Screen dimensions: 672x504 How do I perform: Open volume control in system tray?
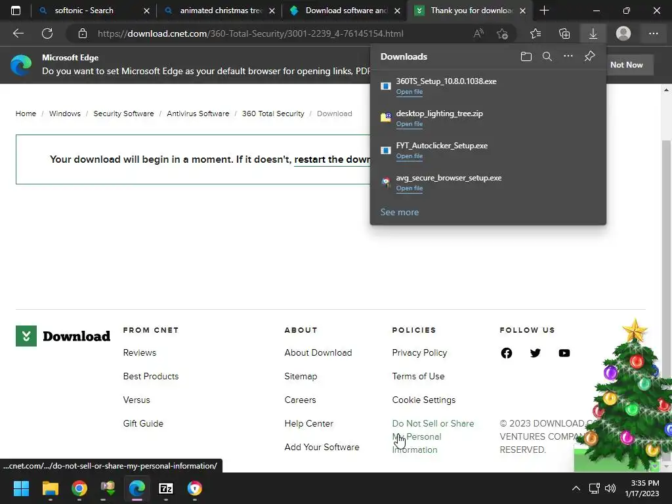pyautogui.click(x=610, y=488)
